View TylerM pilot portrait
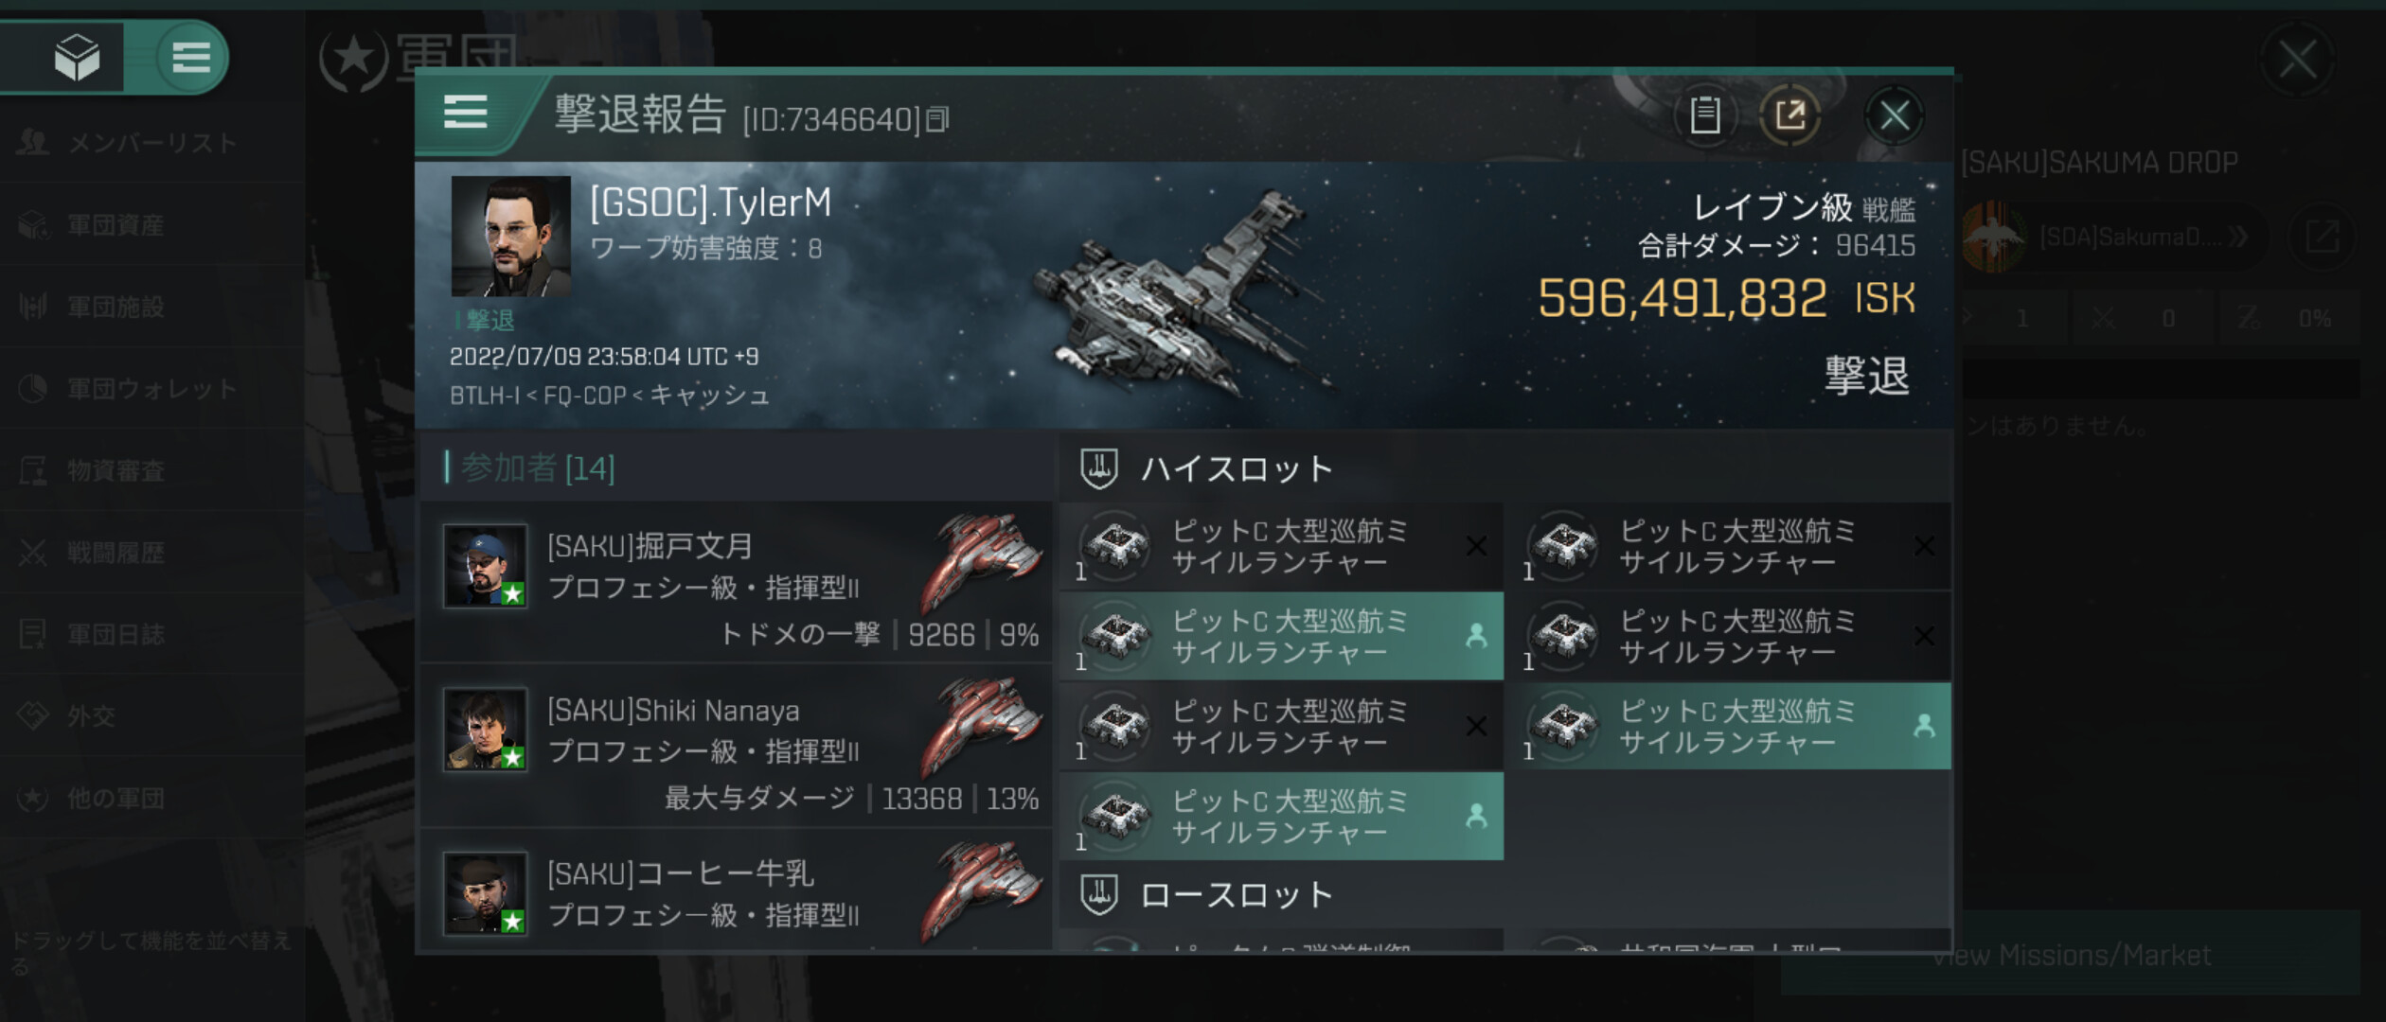The image size is (2386, 1022). coord(511,237)
